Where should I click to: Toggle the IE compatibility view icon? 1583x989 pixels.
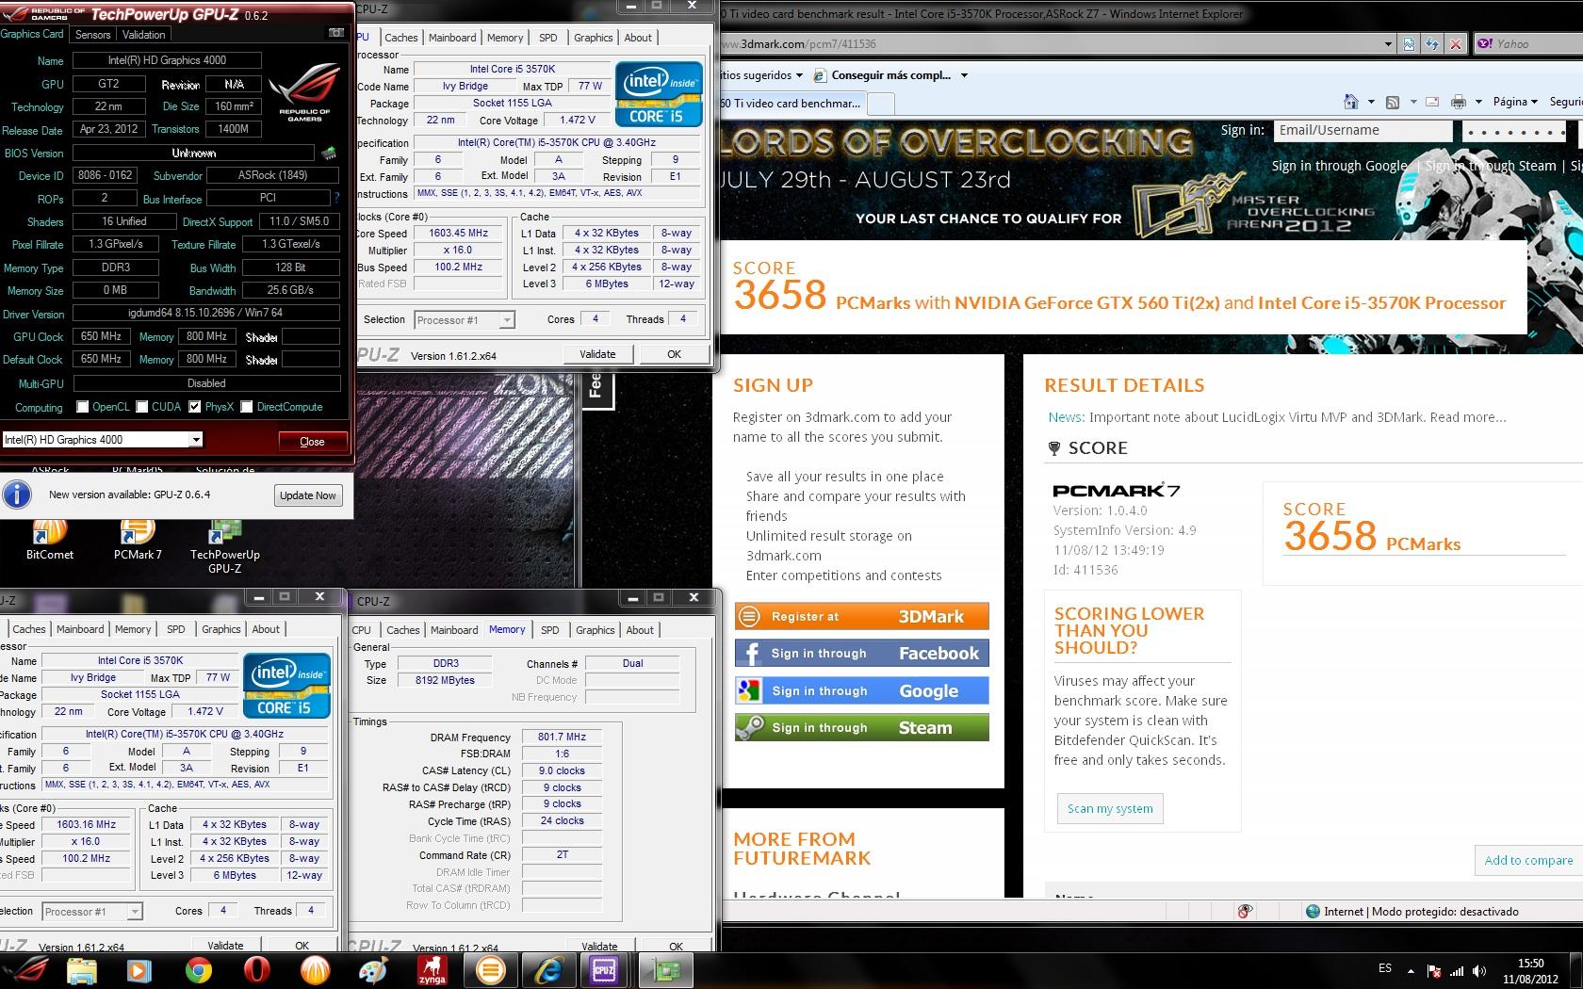pyautogui.click(x=1409, y=43)
